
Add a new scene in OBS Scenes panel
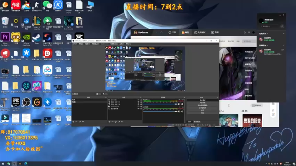(x=73, y=122)
